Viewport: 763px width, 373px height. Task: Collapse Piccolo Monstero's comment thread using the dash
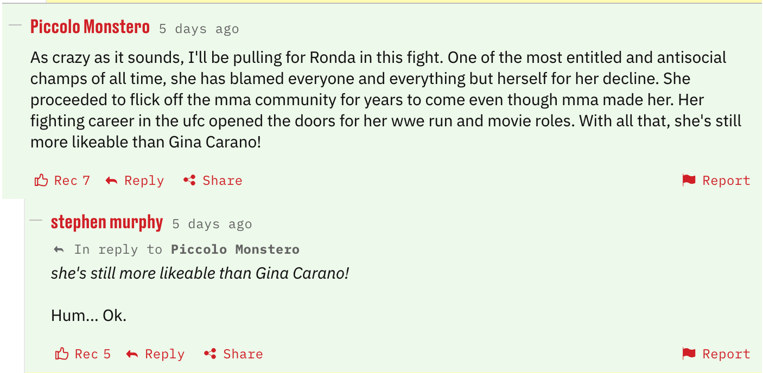coord(15,25)
